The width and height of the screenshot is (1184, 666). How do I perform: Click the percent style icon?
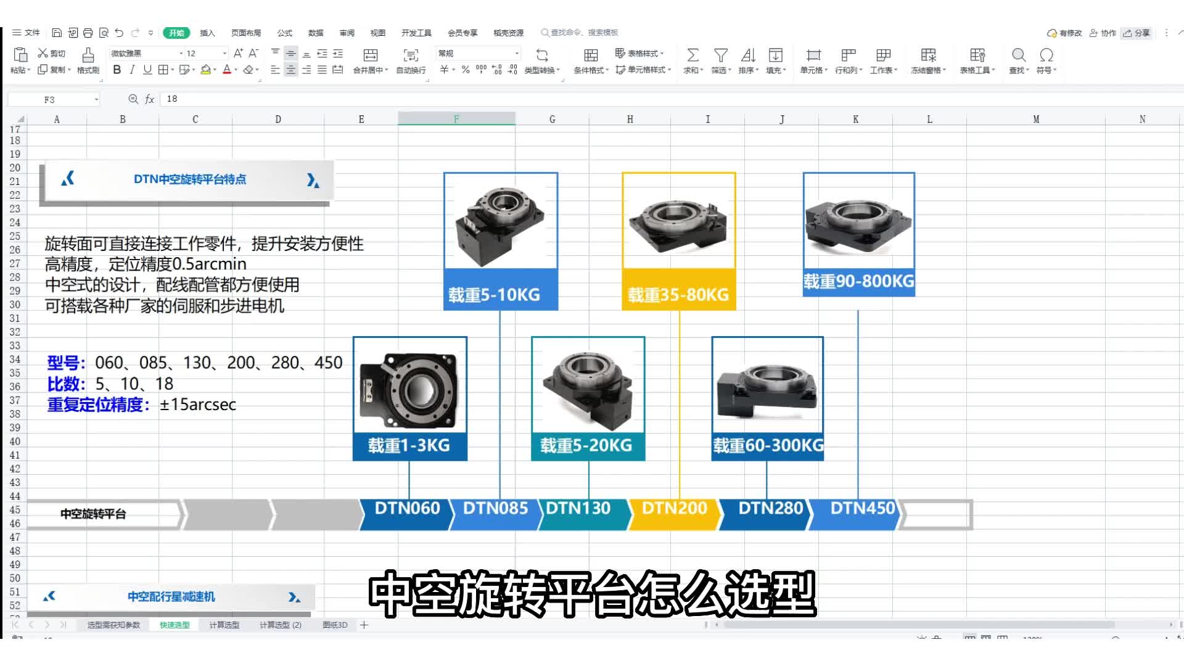pos(466,70)
